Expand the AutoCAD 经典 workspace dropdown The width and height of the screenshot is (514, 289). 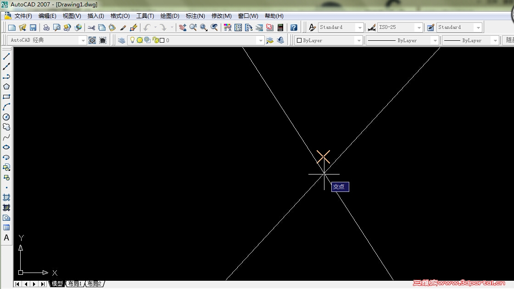(83, 40)
